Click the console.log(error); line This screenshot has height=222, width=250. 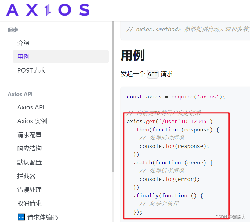pyautogui.click(x=170, y=179)
